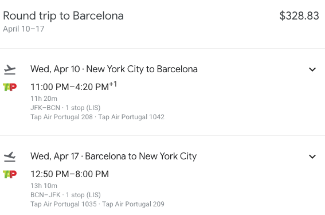The height and width of the screenshot is (215, 325).
Task: Click the BCN–JFK 1 stop (LIS) route
Action: pos(65,195)
